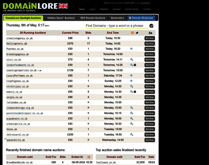Open the Log in page

click(x=92, y=9)
